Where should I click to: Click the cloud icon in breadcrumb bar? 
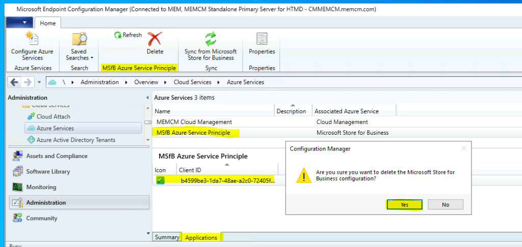53,82
